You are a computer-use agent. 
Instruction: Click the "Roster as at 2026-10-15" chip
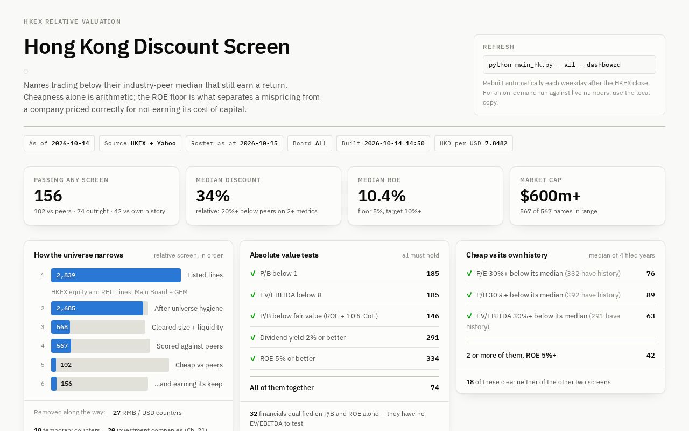coord(234,143)
